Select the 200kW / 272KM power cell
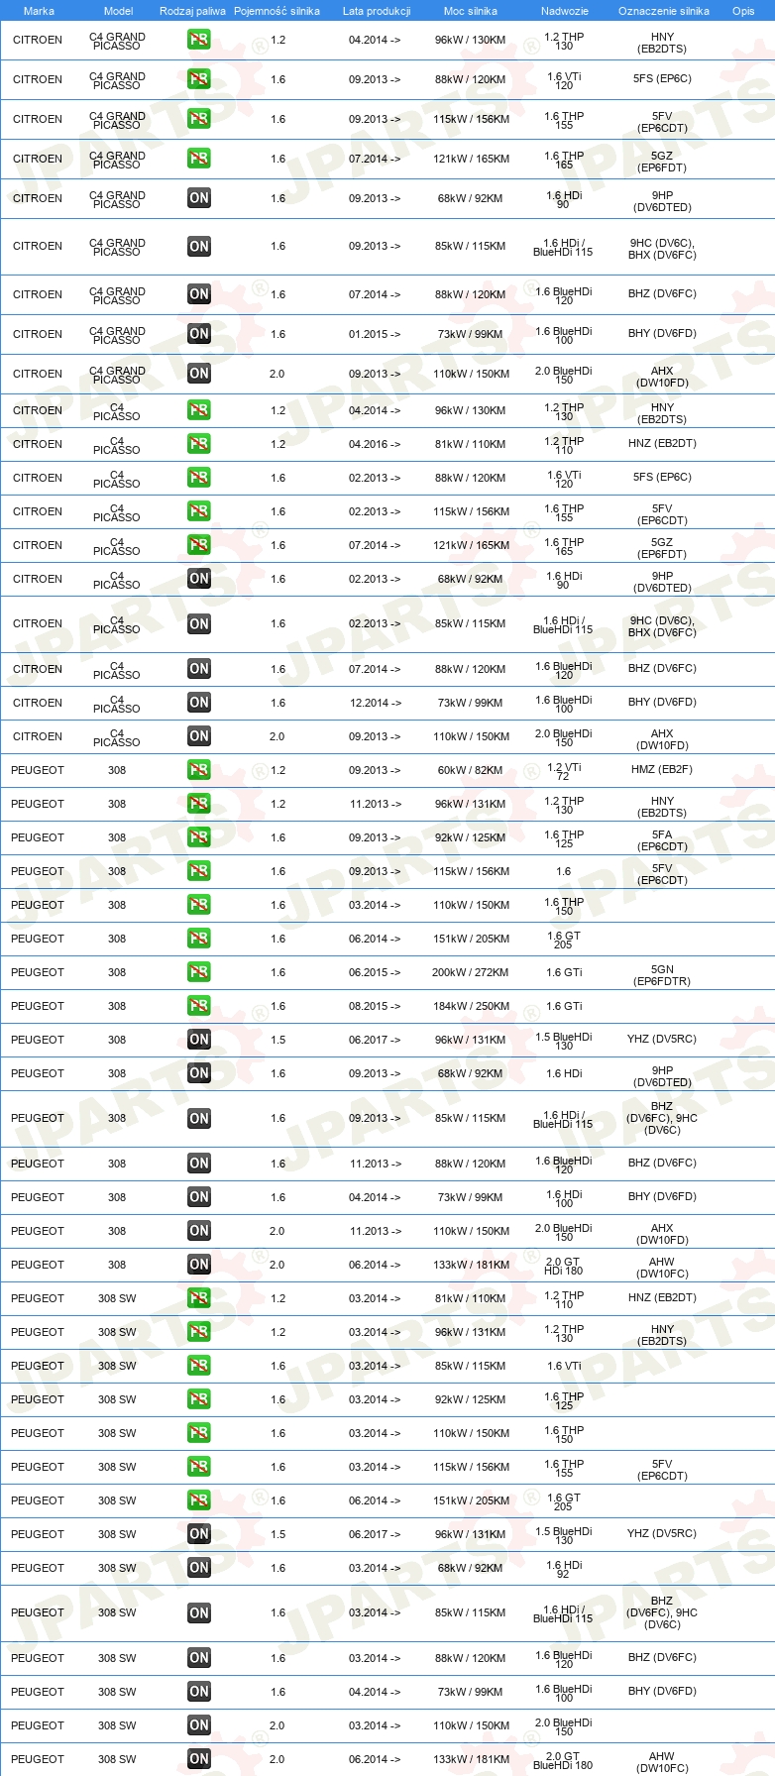The image size is (775, 1776). 471,973
